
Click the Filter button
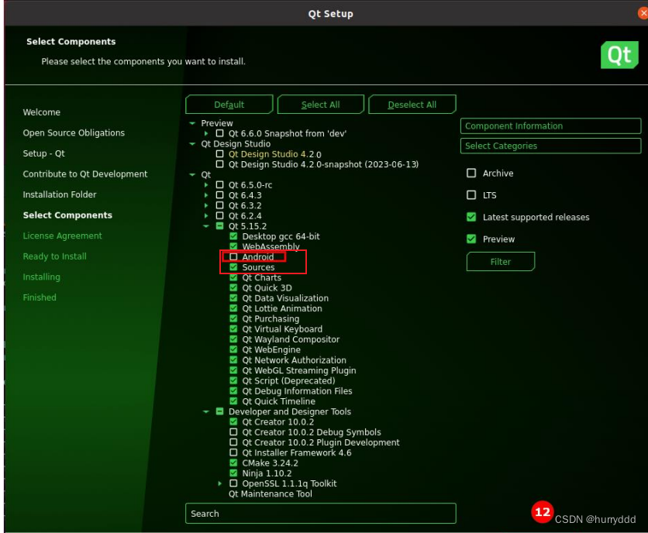[501, 262]
